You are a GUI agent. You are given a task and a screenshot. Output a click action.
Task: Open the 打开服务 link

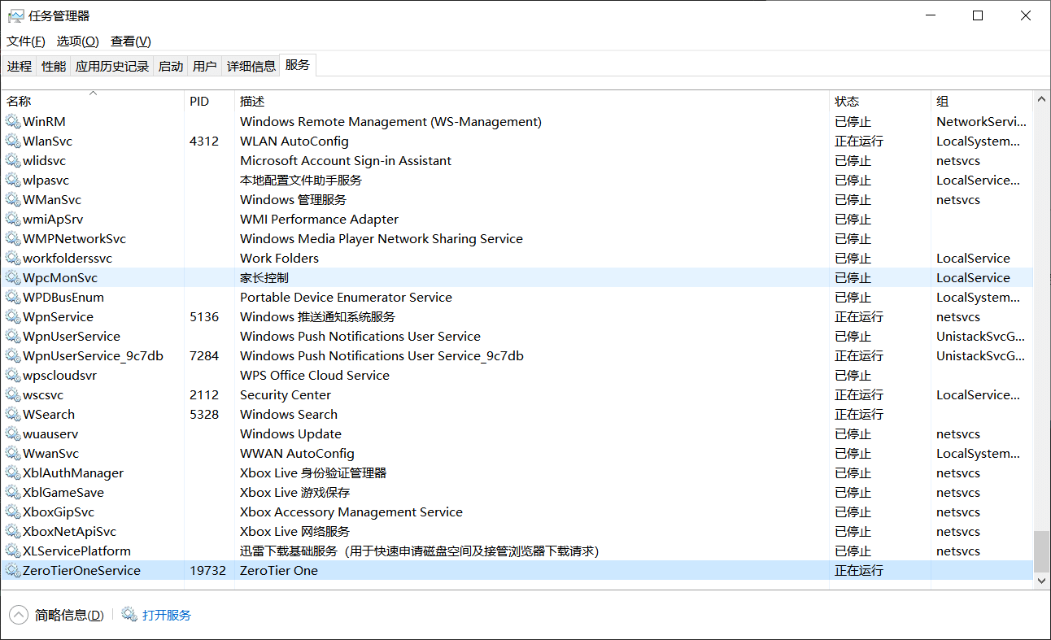click(x=167, y=616)
